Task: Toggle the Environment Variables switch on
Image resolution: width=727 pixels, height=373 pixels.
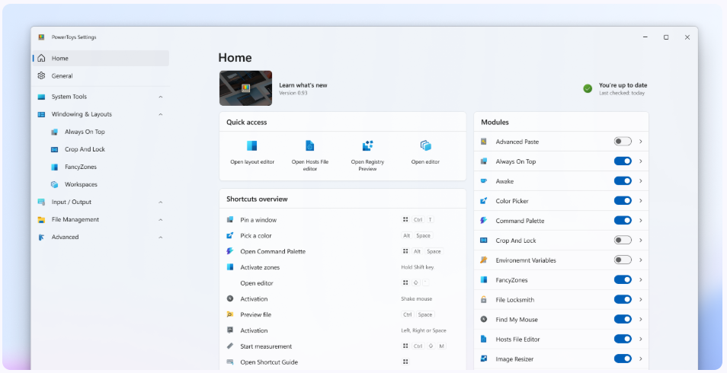Action: pos(623,260)
